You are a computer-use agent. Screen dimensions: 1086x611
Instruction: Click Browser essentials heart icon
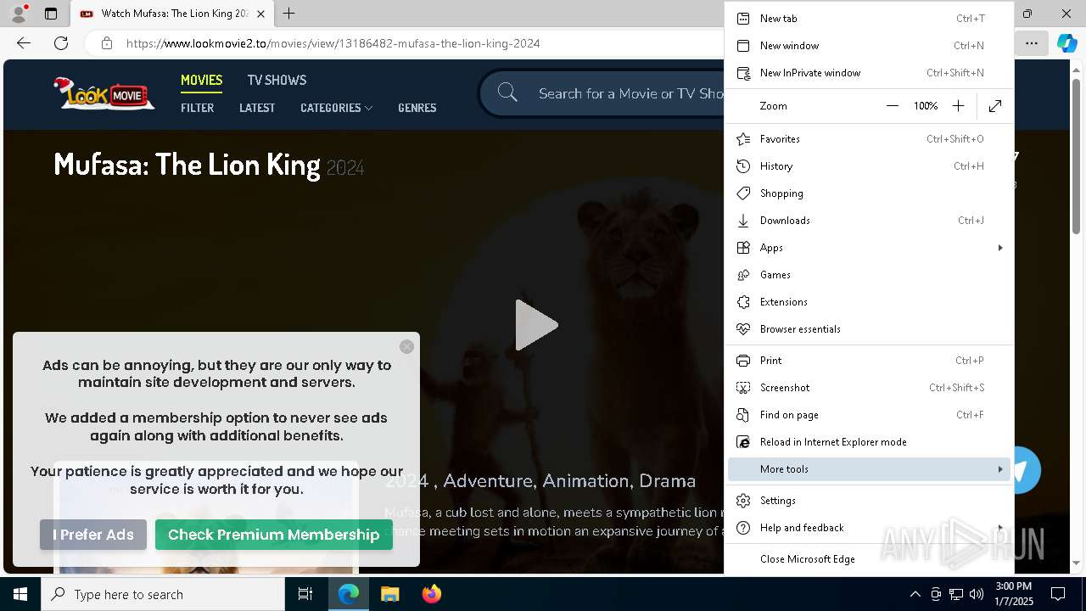[743, 329]
